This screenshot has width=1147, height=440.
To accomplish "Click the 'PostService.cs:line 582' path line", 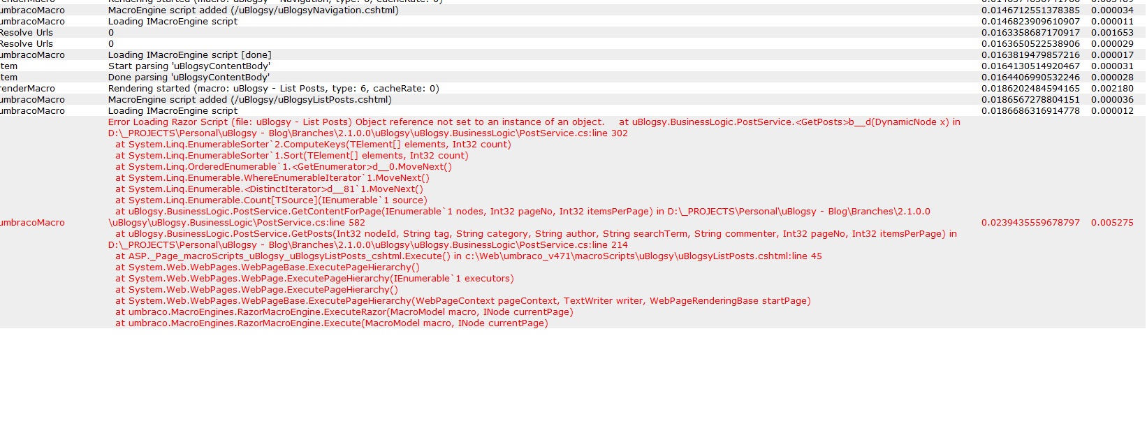I will tap(237, 223).
